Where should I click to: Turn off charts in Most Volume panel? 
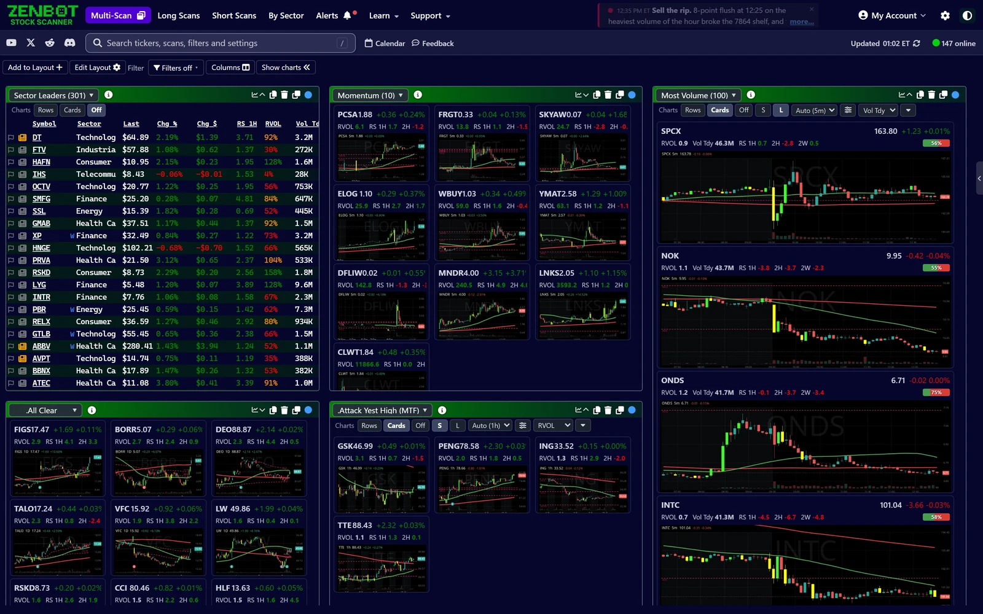point(744,110)
